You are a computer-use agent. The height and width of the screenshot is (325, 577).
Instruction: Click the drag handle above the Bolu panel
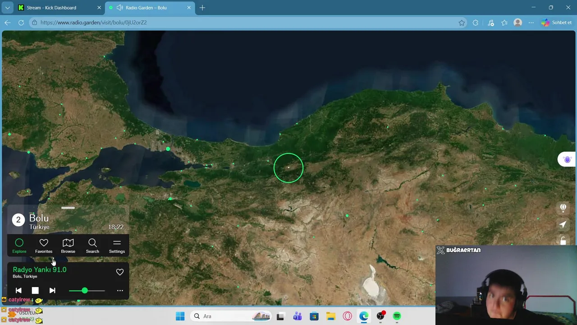pyautogui.click(x=68, y=208)
